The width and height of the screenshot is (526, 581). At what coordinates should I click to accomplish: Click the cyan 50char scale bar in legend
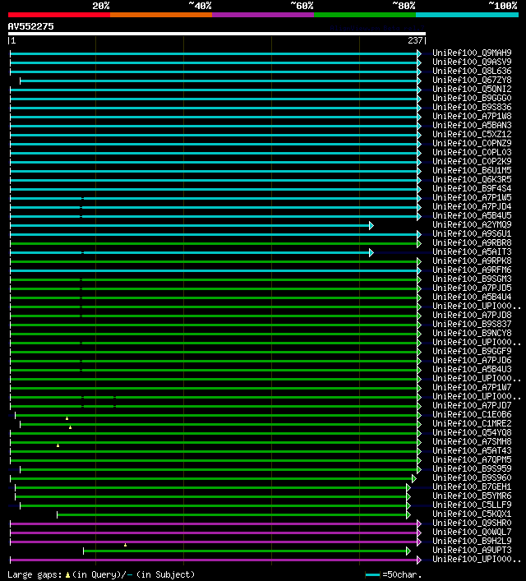(x=372, y=575)
